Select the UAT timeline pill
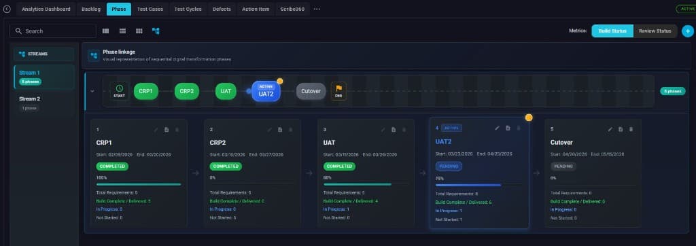The image size is (696, 246). pyautogui.click(x=226, y=91)
